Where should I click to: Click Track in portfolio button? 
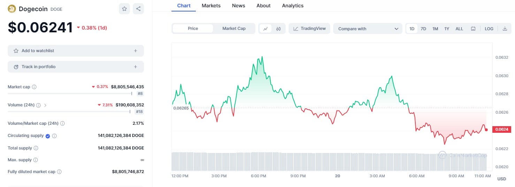76,67
